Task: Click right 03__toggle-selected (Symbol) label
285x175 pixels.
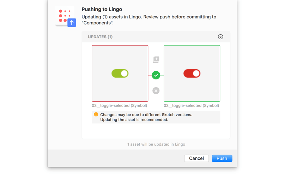Action: pyautogui.click(x=192, y=105)
